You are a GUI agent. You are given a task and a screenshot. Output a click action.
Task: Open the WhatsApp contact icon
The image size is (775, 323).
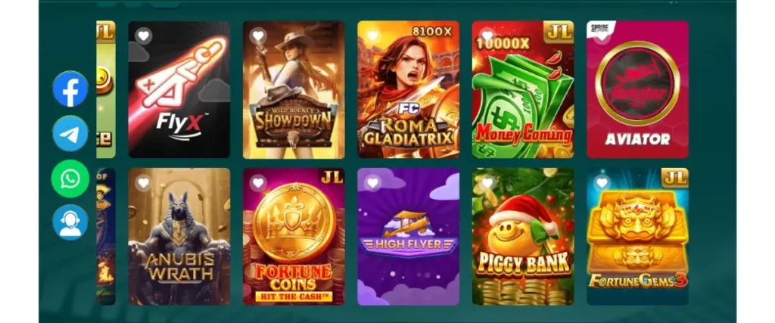click(x=70, y=179)
